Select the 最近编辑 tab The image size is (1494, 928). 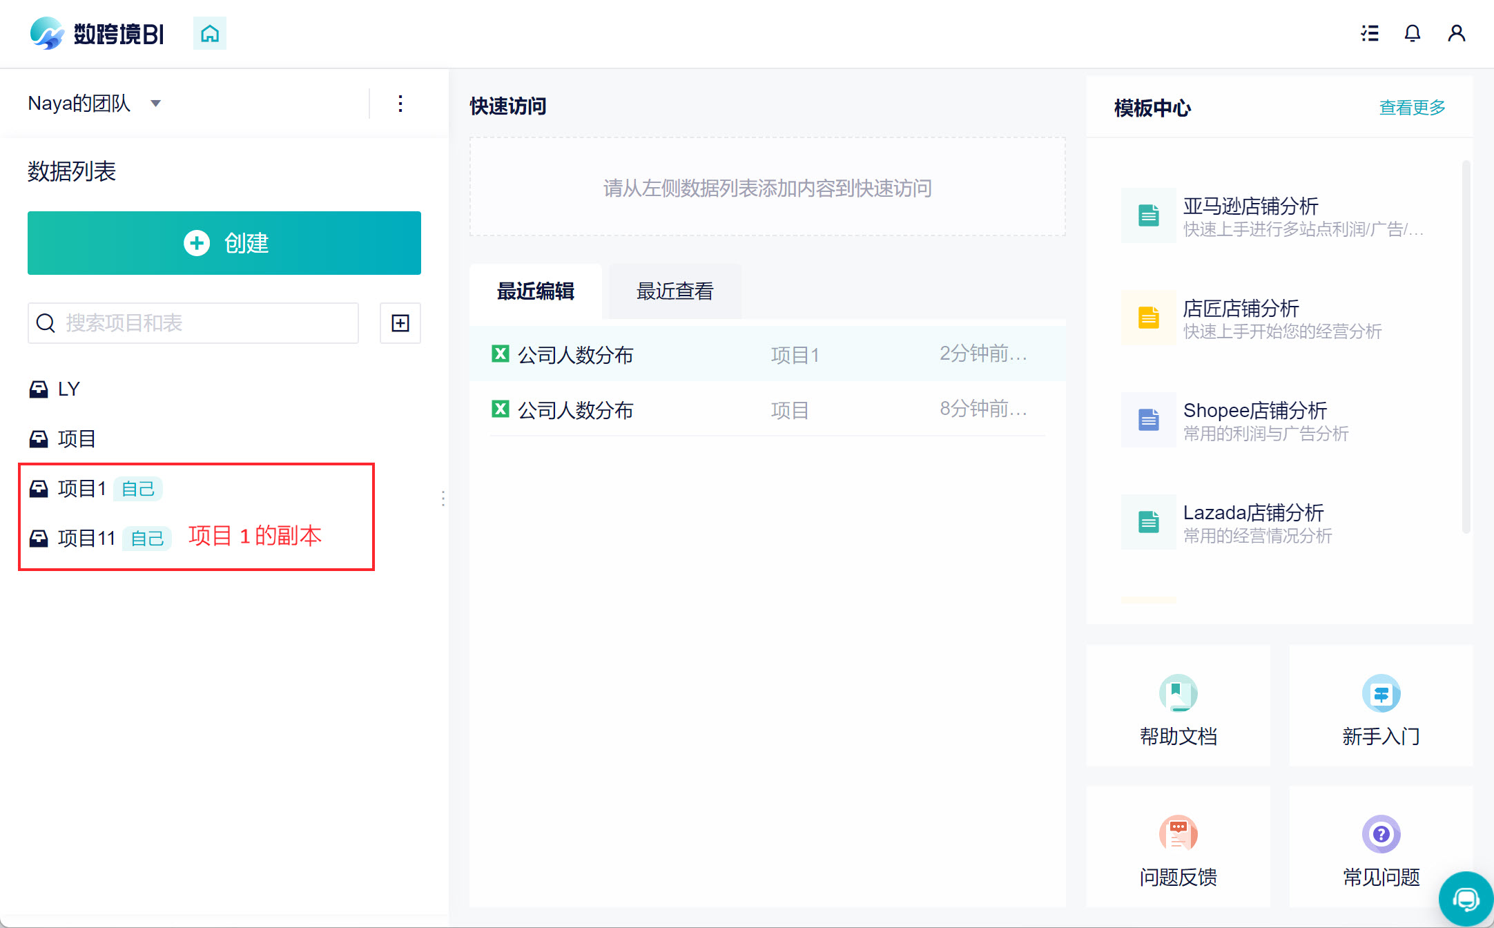click(536, 291)
